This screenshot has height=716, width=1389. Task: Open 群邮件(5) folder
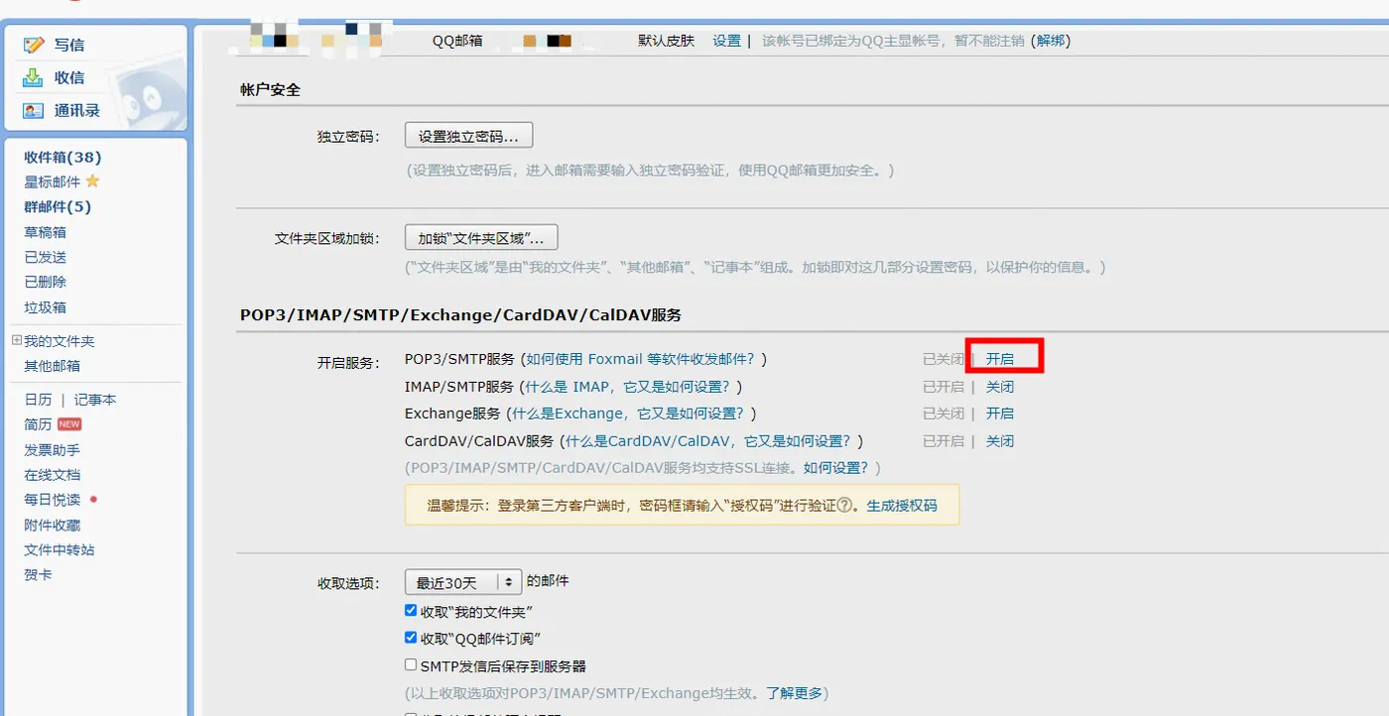(x=58, y=206)
